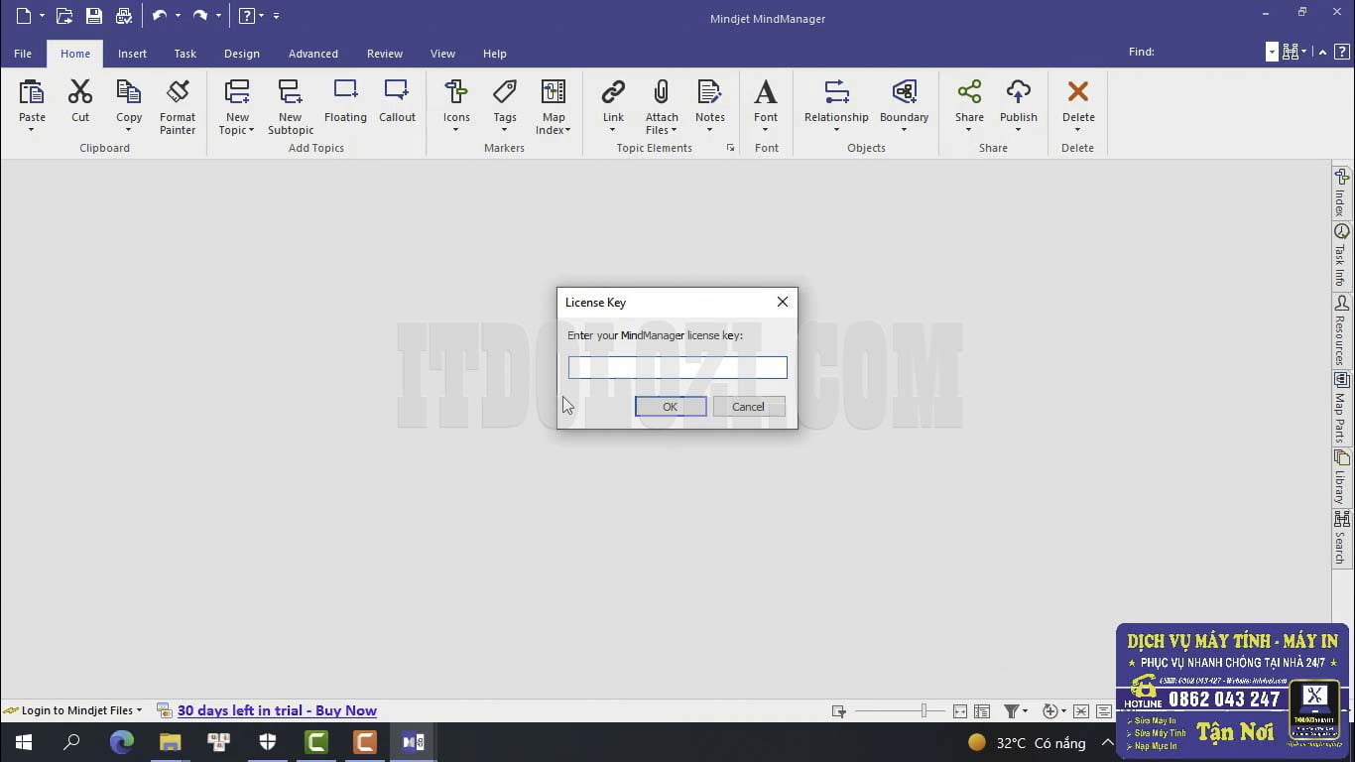The image size is (1355, 762).
Task: Open the MindManager app from the taskbar
Action: [412, 741]
